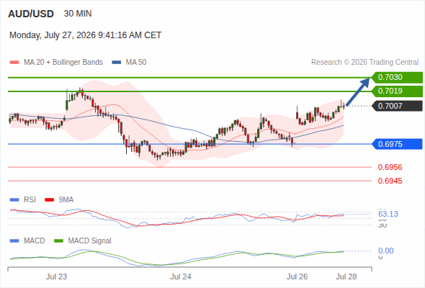Click the 0.7007 current price tag
The width and height of the screenshot is (425, 288).
click(397, 106)
